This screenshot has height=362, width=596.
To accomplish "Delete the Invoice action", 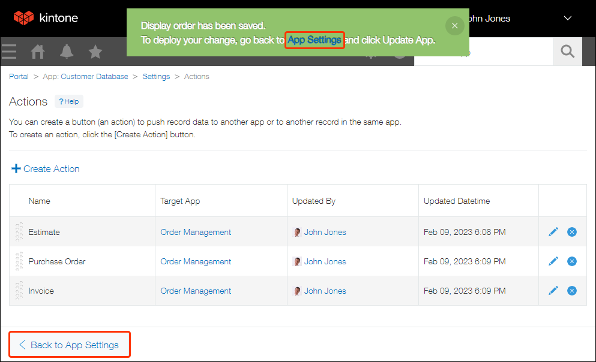I will click(x=571, y=291).
